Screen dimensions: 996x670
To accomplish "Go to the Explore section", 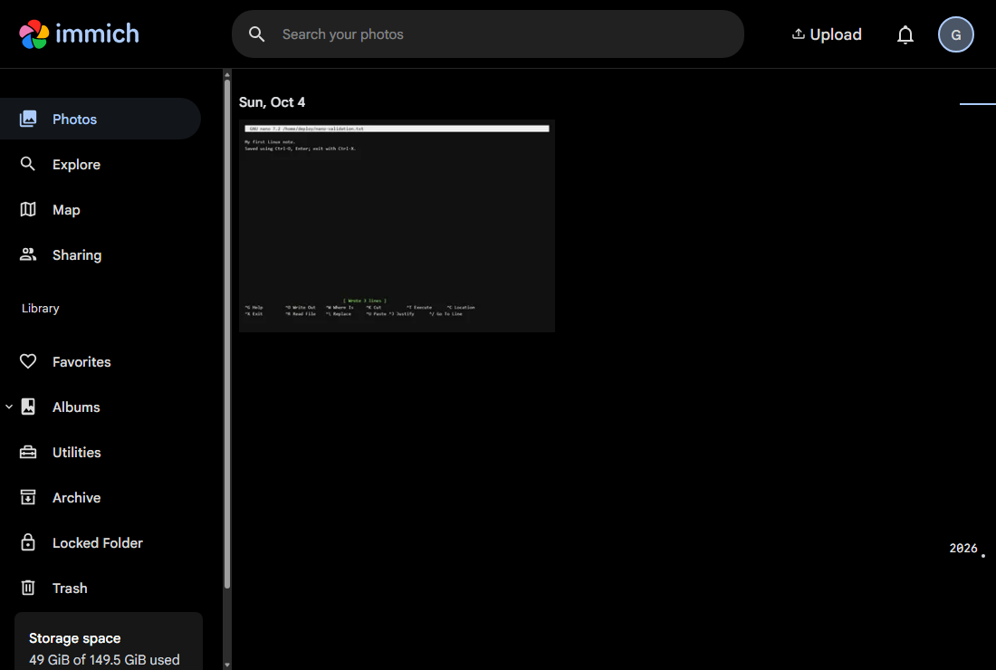I will (x=101, y=165).
